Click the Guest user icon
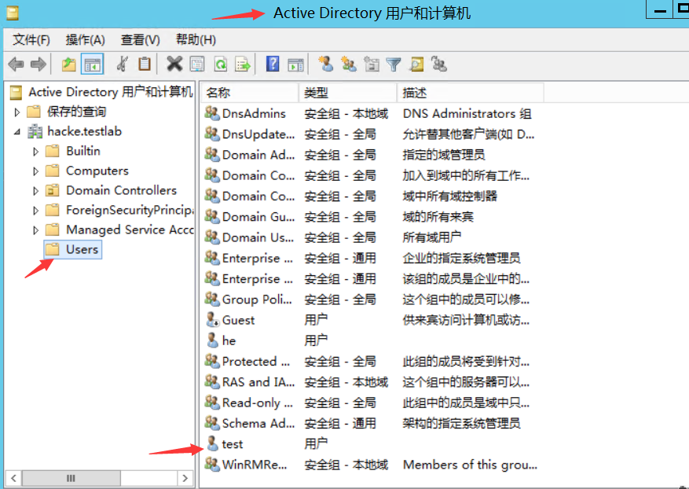This screenshot has width=689, height=489. point(213,320)
